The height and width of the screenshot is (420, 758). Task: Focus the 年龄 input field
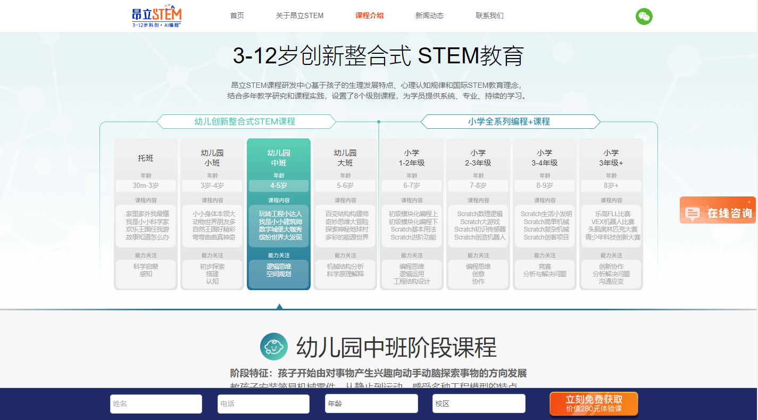[371, 404]
